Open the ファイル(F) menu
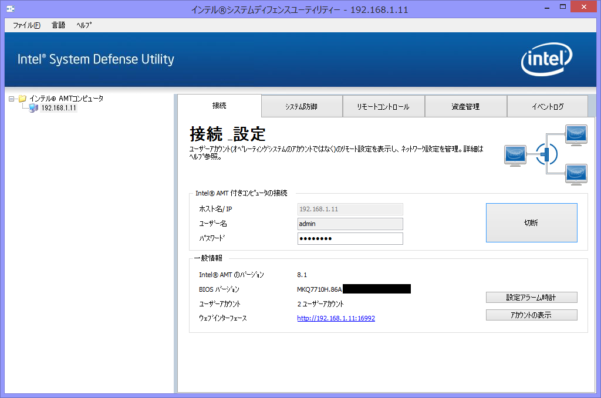 pos(26,25)
